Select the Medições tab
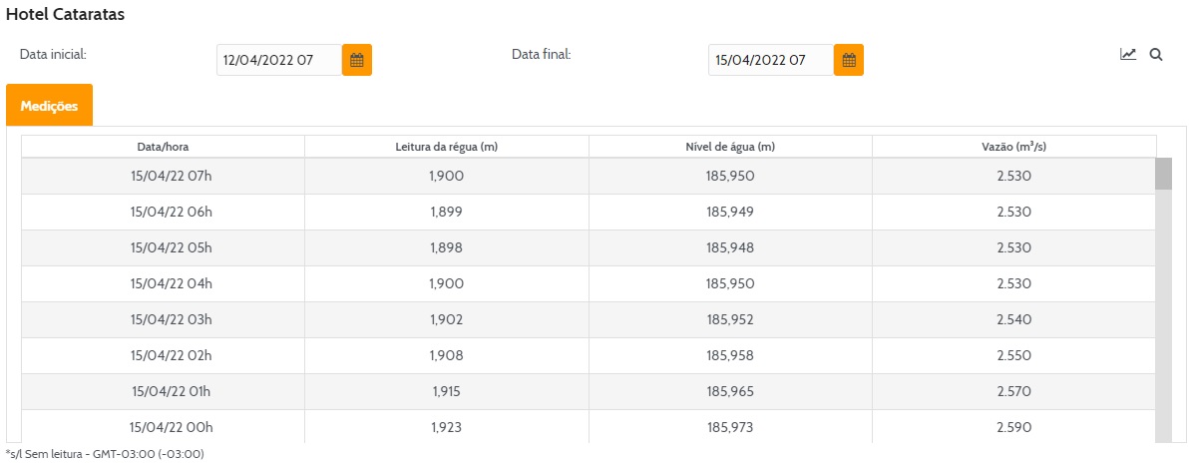 pos(49,106)
